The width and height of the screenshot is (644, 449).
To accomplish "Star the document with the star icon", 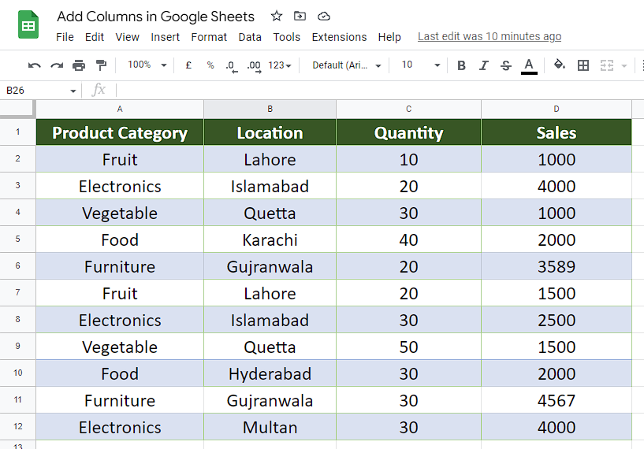I will (277, 16).
